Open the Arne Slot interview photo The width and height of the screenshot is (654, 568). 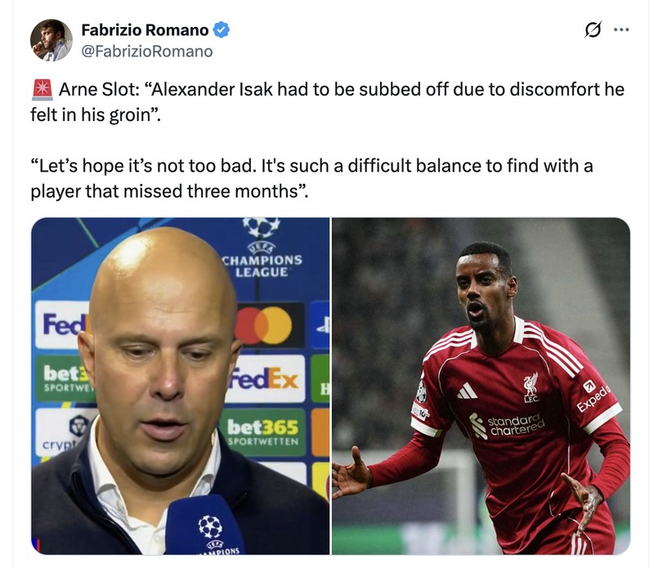pos(180,387)
